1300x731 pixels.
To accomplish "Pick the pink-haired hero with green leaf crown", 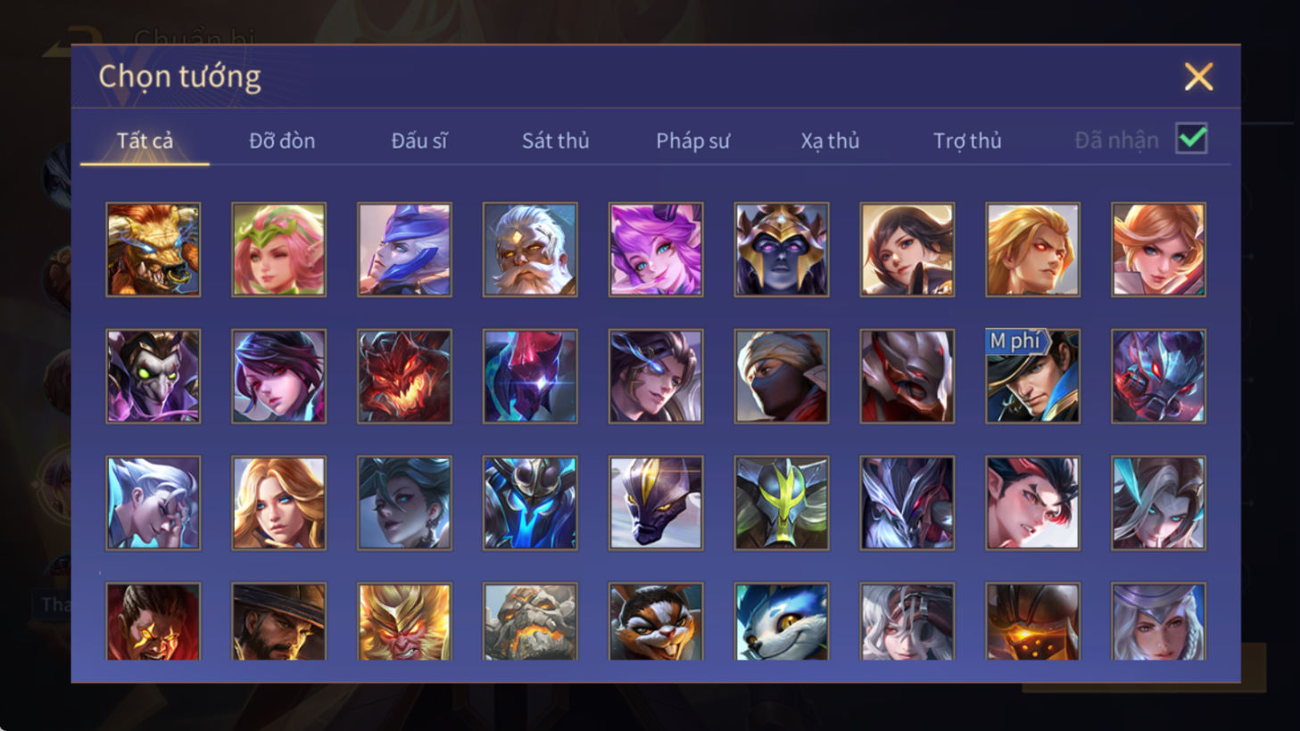I will (x=278, y=250).
